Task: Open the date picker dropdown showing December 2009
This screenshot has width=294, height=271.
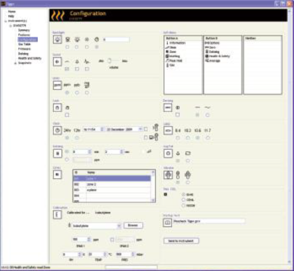Action: tap(140, 129)
